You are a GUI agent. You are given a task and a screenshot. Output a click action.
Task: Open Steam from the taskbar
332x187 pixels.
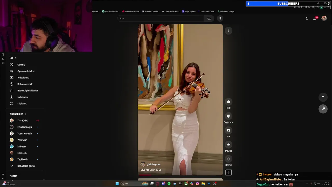pyautogui.click(x=175, y=184)
